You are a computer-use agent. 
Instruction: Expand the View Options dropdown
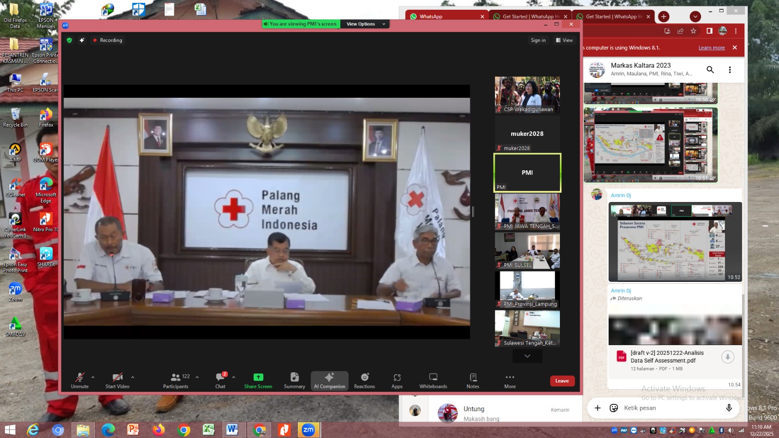tap(365, 24)
